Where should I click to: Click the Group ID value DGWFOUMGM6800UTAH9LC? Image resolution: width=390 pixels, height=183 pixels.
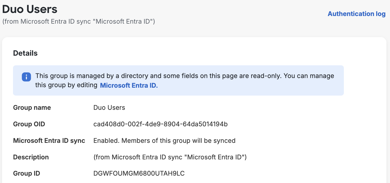pos(139,173)
